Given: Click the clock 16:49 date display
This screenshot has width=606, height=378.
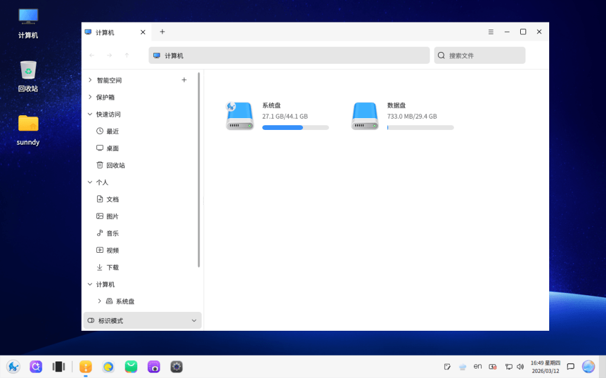Looking at the screenshot, I should tap(545, 366).
